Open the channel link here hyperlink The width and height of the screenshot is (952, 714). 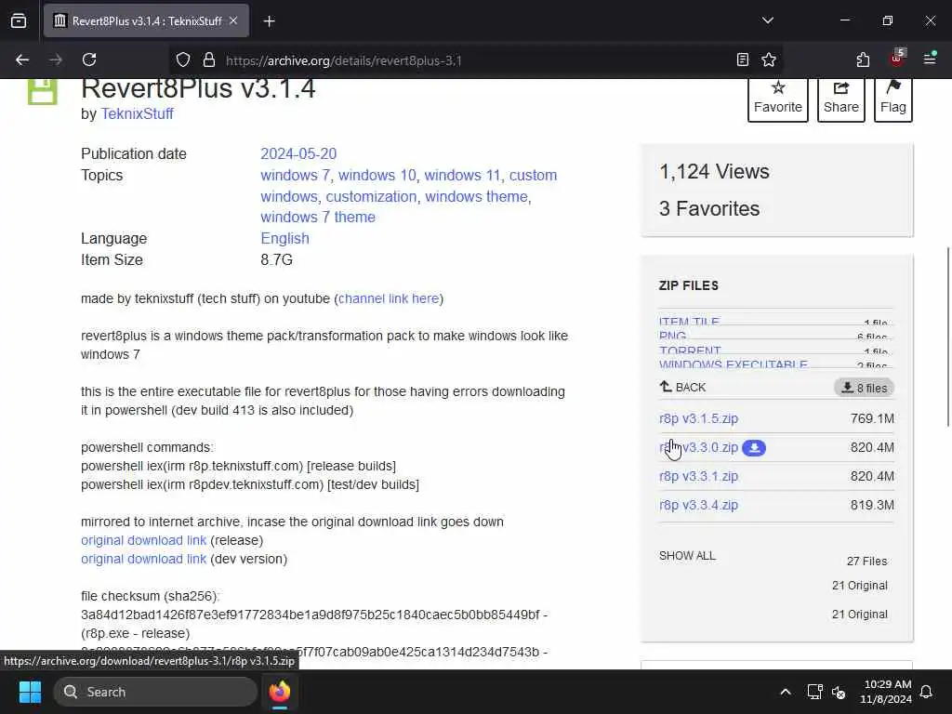point(389,298)
